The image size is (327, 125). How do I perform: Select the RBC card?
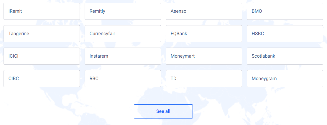123,79
